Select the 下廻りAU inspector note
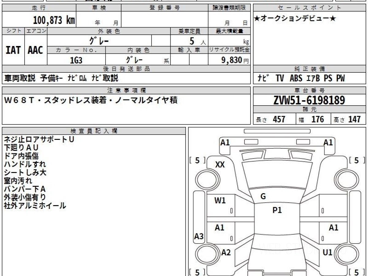 coord(21,148)
